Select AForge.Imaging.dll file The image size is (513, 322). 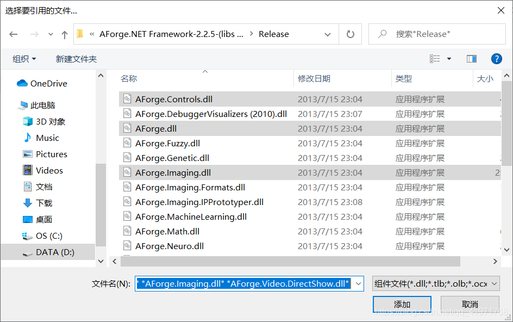click(310, 172)
